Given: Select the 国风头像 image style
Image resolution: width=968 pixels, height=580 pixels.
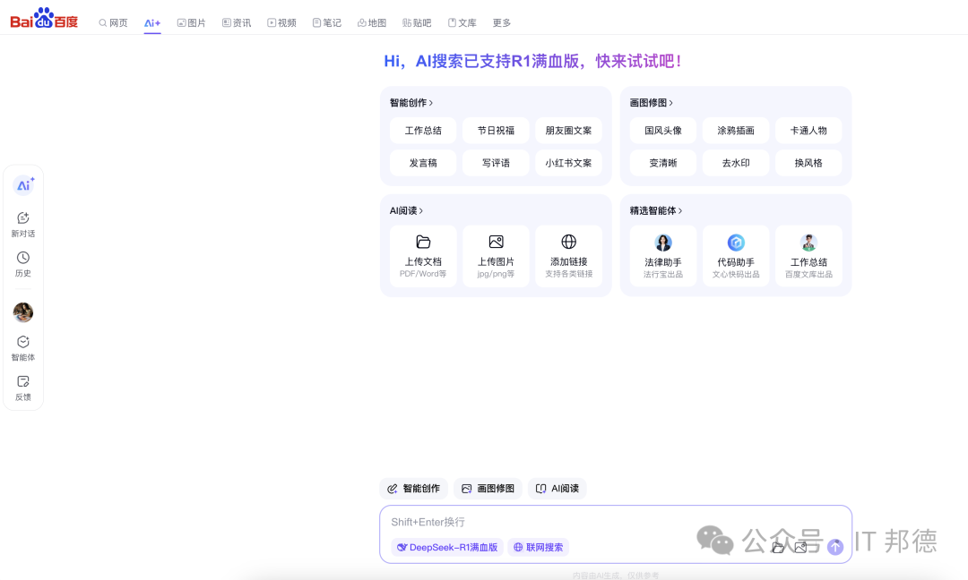Looking at the screenshot, I should pos(663,131).
